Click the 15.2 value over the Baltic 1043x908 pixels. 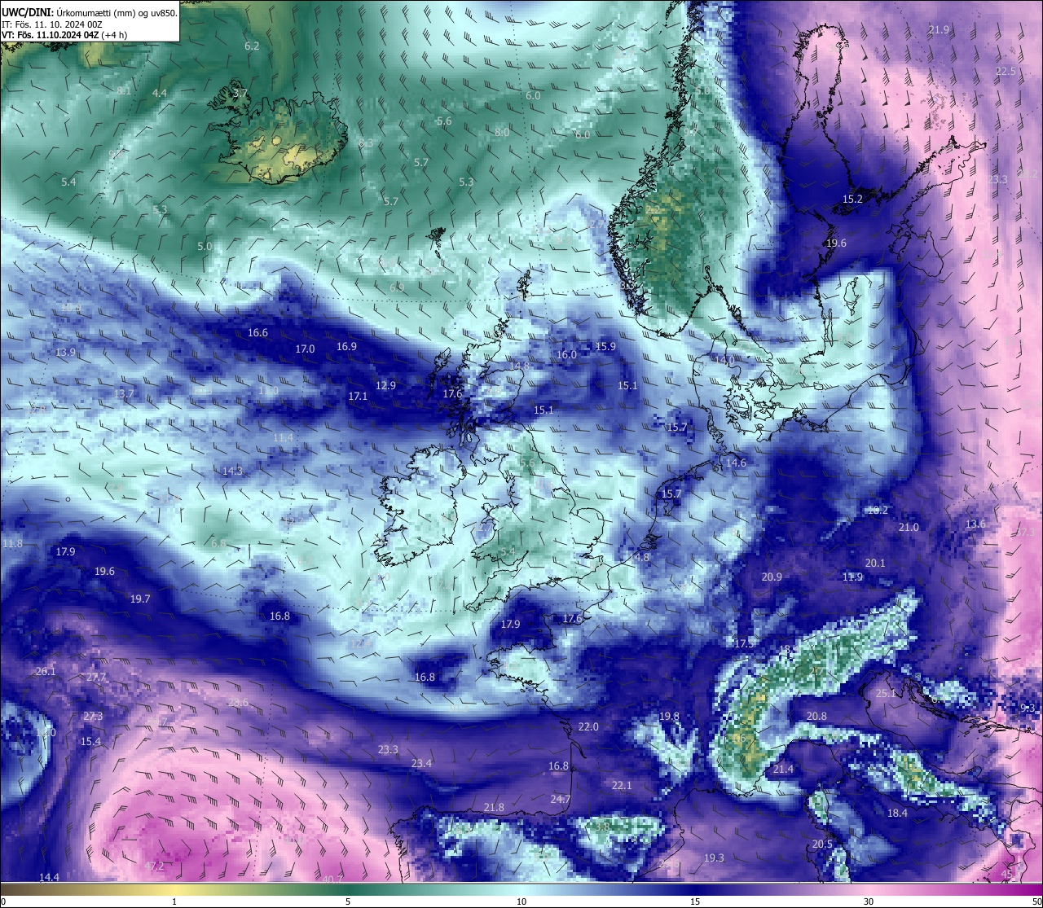(852, 200)
